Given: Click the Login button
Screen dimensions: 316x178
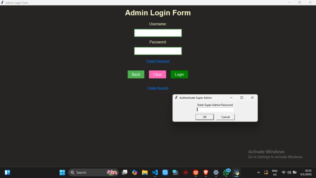Looking at the screenshot, I should 179,74.
